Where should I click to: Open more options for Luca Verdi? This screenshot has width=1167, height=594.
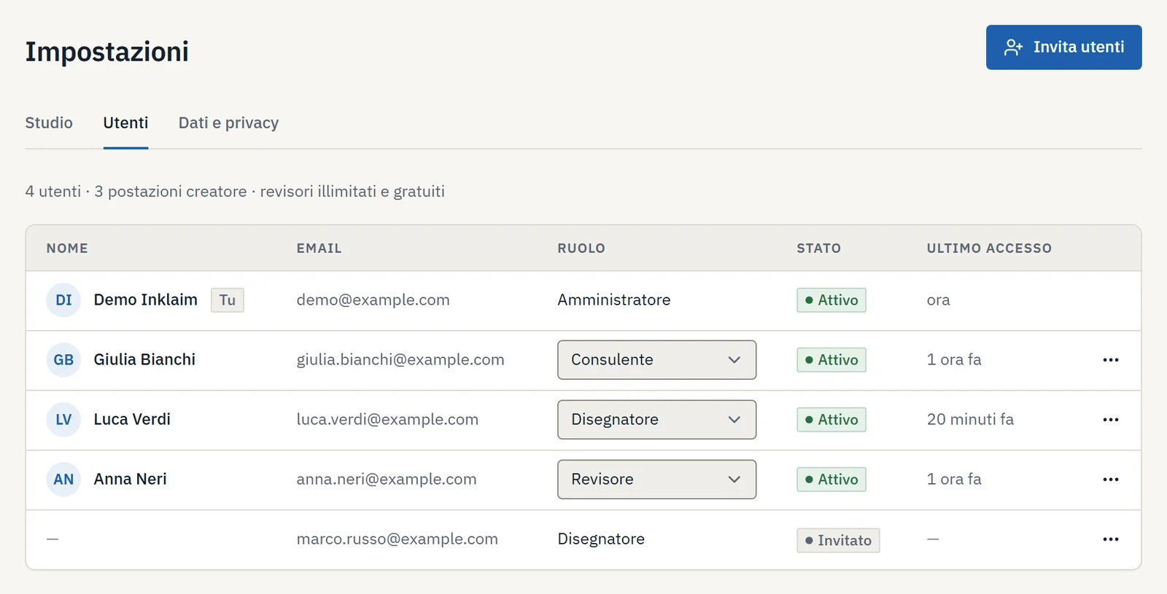1110,420
